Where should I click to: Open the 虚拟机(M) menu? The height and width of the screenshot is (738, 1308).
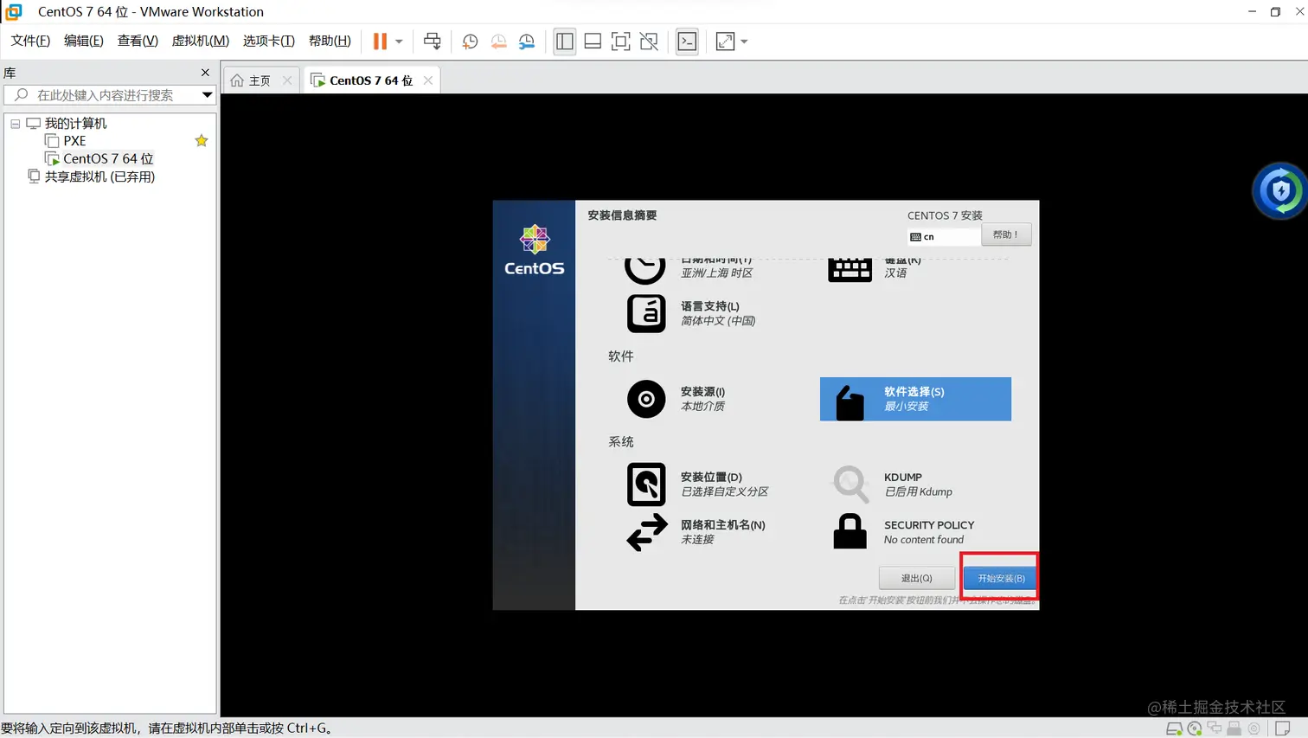pos(201,41)
